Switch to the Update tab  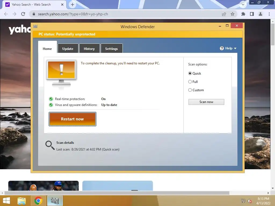point(68,49)
